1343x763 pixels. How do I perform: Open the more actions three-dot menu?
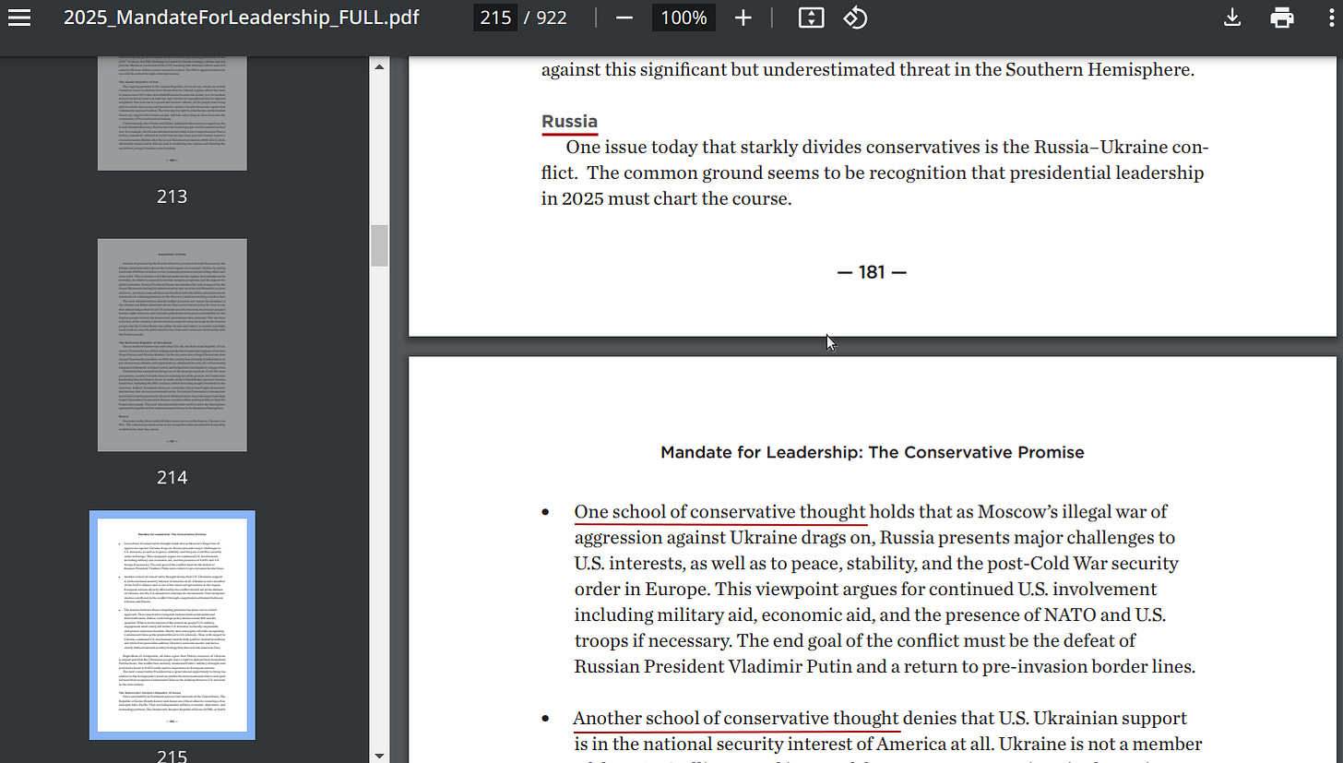1332,18
